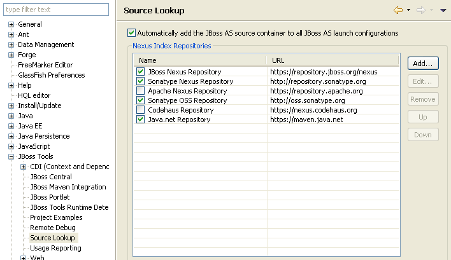Open JBoss Tools Runtime Detection preferences
Image resolution: width=451 pixels, height=260 pixels.
[69, 207]
